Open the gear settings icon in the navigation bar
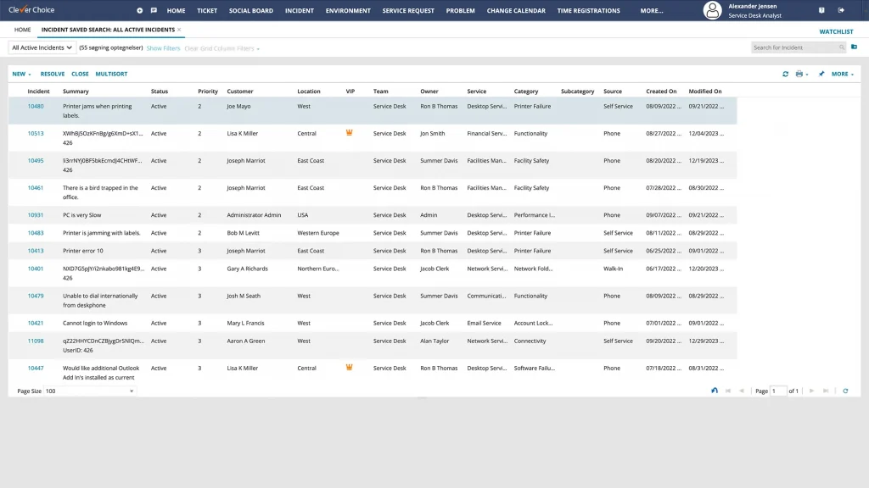This screenshot has height=488, width=869. point(140,10)
